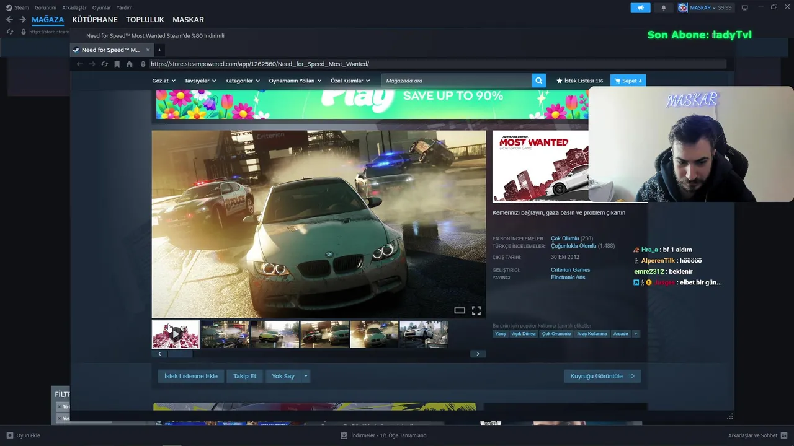Click the Yok Say button
This screenshot has width=794, height=446.
283,376
